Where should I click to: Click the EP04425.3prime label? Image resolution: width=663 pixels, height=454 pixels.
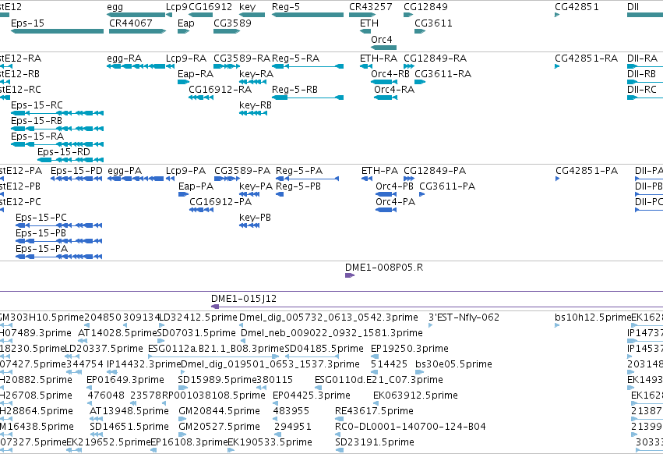click(x=312, y=395)
